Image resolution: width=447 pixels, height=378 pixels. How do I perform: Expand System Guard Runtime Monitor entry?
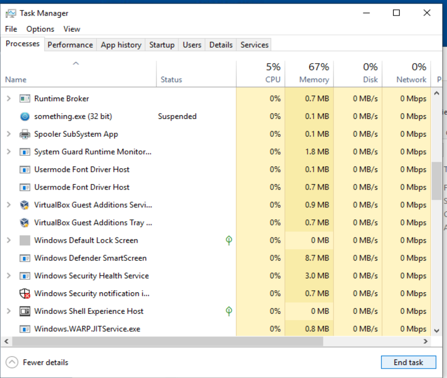[9, 152]
